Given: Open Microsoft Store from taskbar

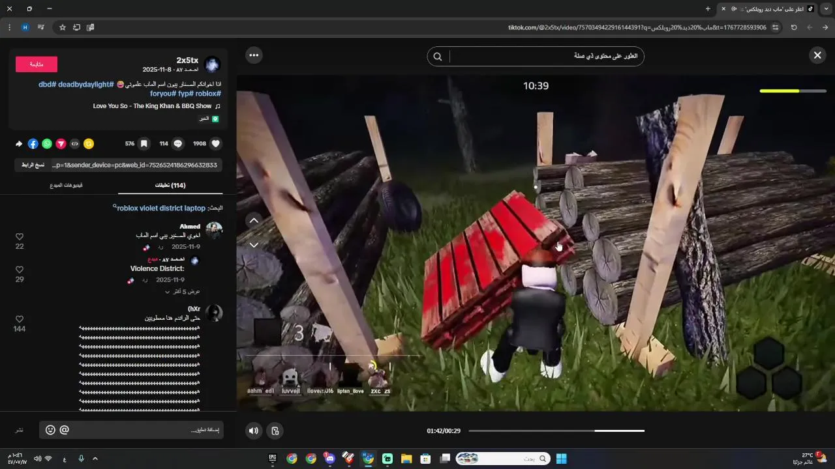Looking at the screenshot, I should [x=425, y=459].
